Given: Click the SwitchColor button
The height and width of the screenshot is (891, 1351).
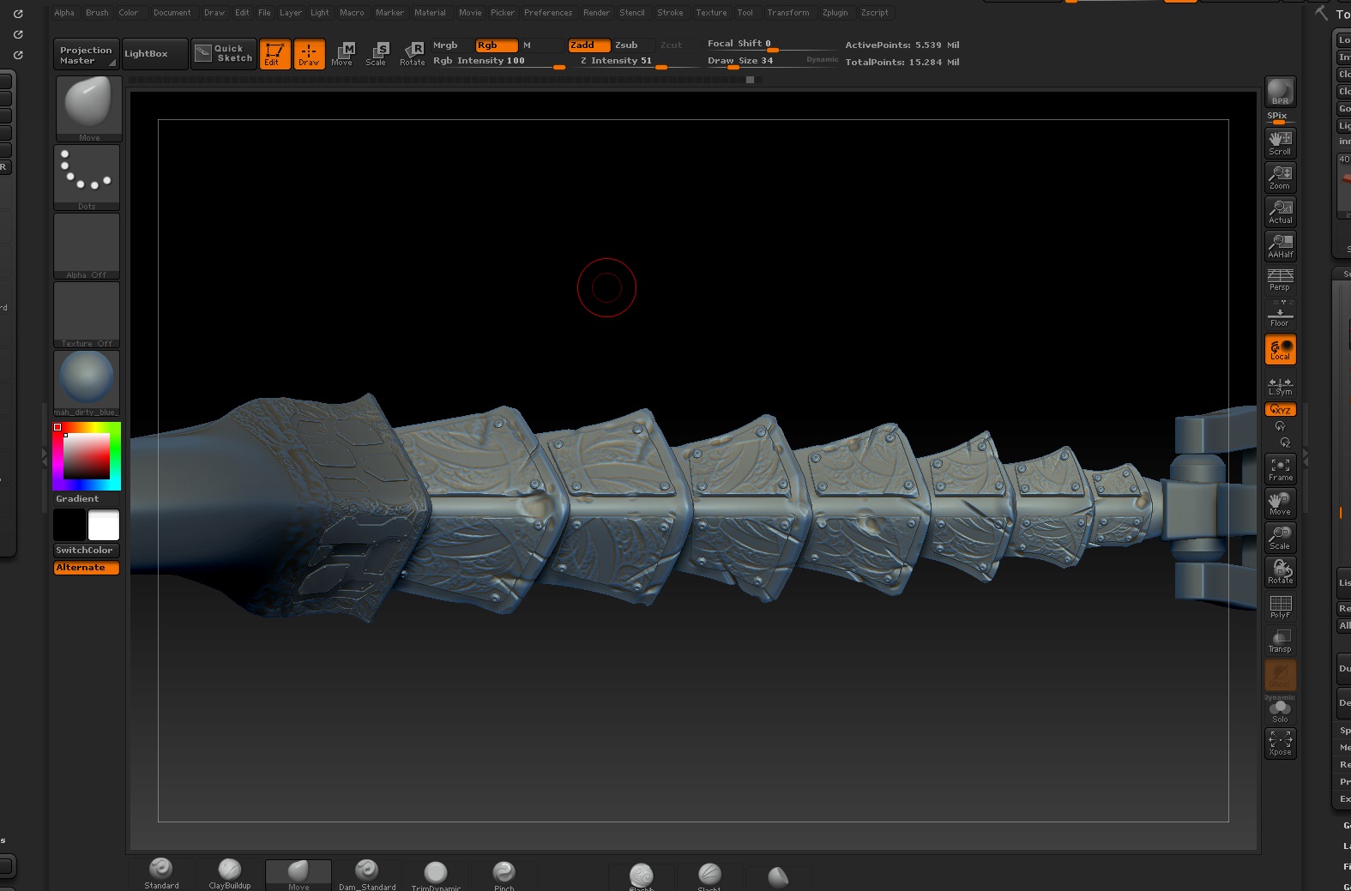Looking at the screenshot, I should point(86,551).
